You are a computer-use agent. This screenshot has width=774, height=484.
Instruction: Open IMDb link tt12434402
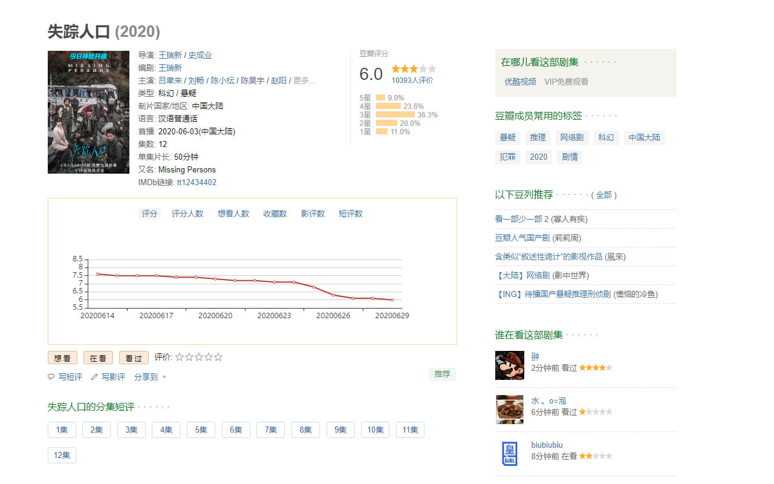[197, 182]
